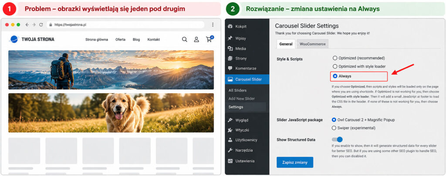Toggle the Show Structured Data switch

click(338, 139)
